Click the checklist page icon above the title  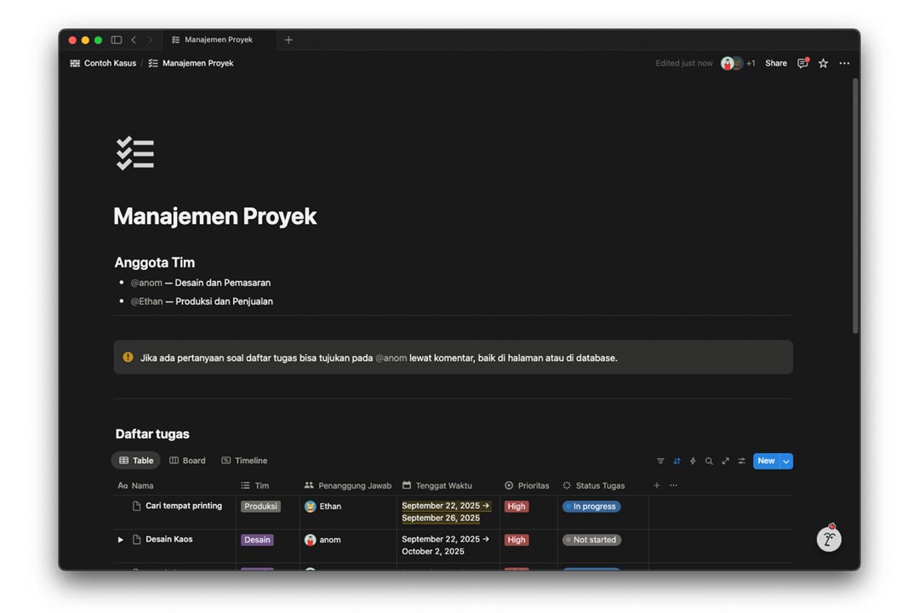tap(135, 153)
